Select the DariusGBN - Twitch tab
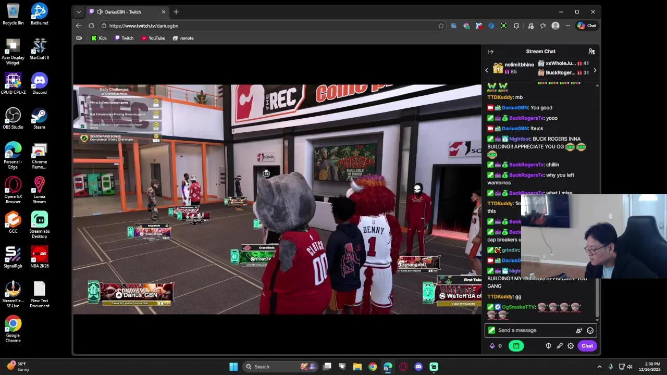Image resolution: width=667 pixels, height=375 pixels. (127, 12)
